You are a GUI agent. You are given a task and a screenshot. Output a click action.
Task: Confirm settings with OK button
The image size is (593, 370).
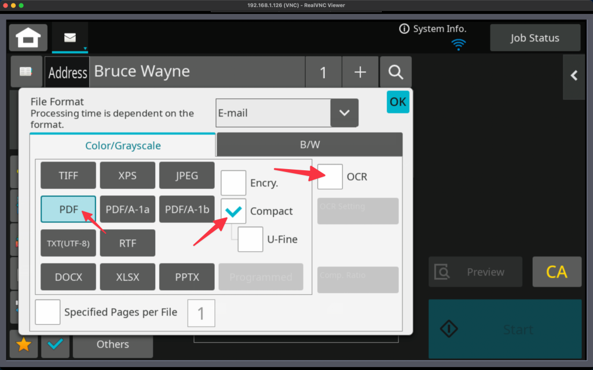[x=398, y=102]
